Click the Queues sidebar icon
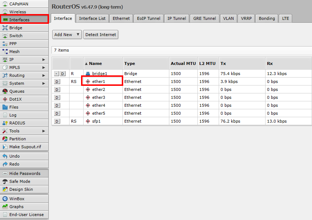Screen dimensions: 312x220 (x=5, y=91)
